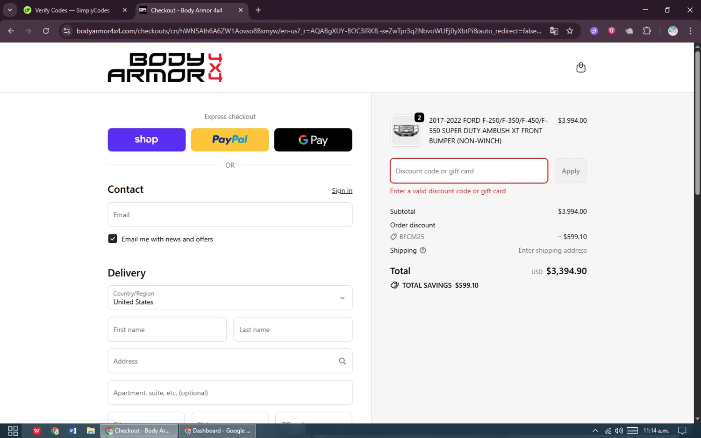Click the $3,394.90 total amount
This screenshot has width=701, height=438.
(566, 271)
